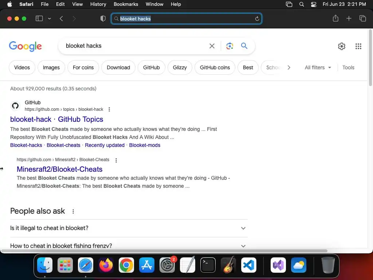
Task: Show more filter chips with right chevron
Action: pos(289,67)
